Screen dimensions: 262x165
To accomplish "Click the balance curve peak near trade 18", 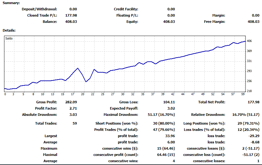I will pyautogui.click(x=78, y=68).
